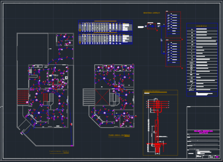Screen dimensions: 223x162
Task: Select the upper red dashed distribution panel box
Action: (x=173, y=25)
